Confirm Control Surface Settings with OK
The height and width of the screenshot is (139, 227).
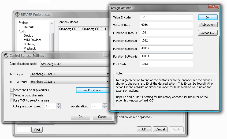pos(80,117)
